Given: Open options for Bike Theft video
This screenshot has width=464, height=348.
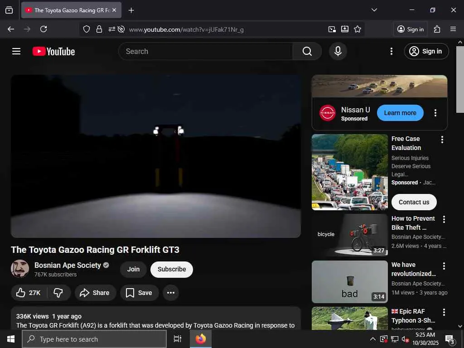Looking at the screenshot, I should tap(444, 219).
